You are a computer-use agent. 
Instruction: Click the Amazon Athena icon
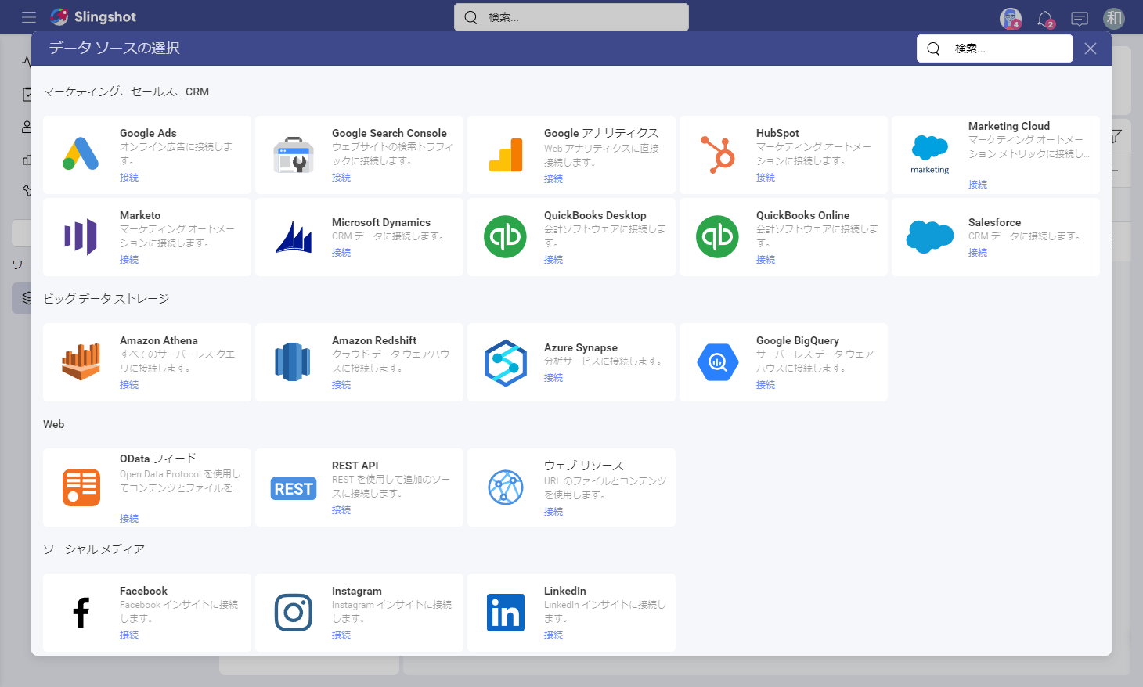(x=81, y=361)
